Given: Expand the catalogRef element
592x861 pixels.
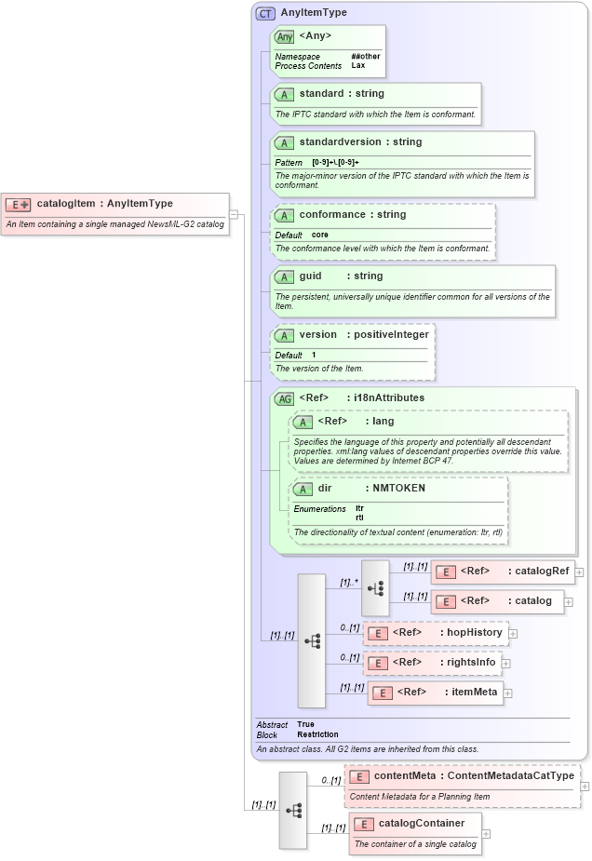Looking at the screenshot, I should 579,572.
